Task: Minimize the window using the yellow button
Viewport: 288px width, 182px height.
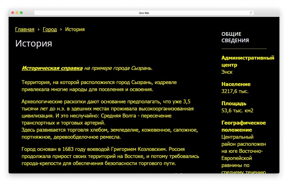Action: [17, 13]
